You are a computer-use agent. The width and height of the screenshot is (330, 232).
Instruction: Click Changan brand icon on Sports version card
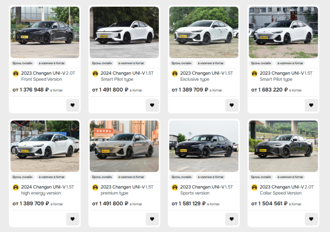coord(175,187)
